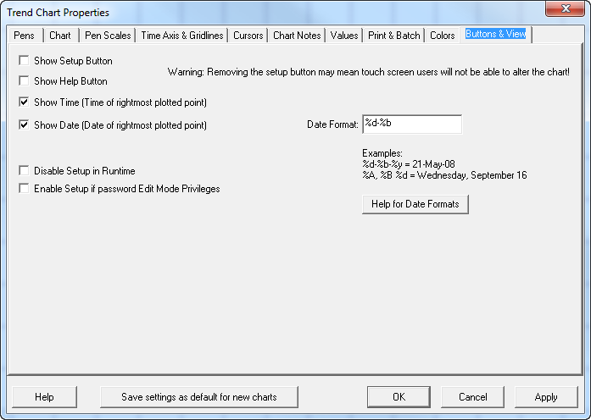Enable the Show Setup Button checkbox
The image size is (591, 420).
pyautogui.click(x=24, y=61)
